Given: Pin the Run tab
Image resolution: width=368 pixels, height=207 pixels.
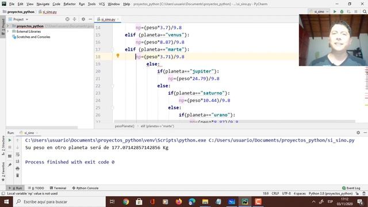Looking at the screenshot, I should [x=10, y=165].
